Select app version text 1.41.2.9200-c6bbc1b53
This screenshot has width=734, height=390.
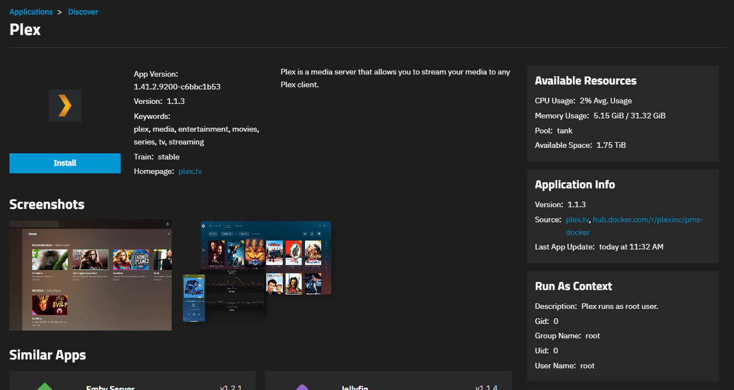(x=177, y=87)
